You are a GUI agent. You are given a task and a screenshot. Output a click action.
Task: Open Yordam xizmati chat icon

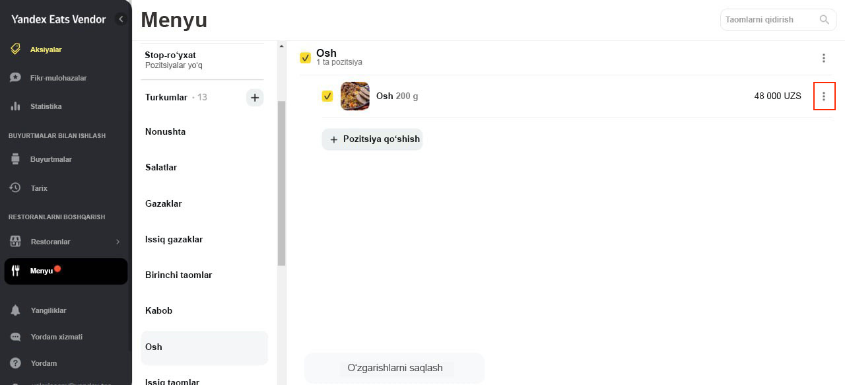coord(15,337)
